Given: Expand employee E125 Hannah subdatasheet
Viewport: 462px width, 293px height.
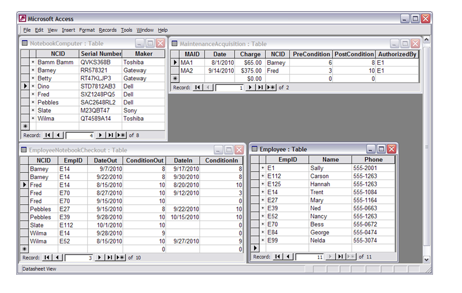Looking at the screenshot, I should tap(263, 184).
